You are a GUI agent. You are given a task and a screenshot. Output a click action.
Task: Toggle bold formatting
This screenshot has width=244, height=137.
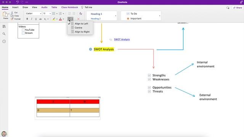point(27,19)
